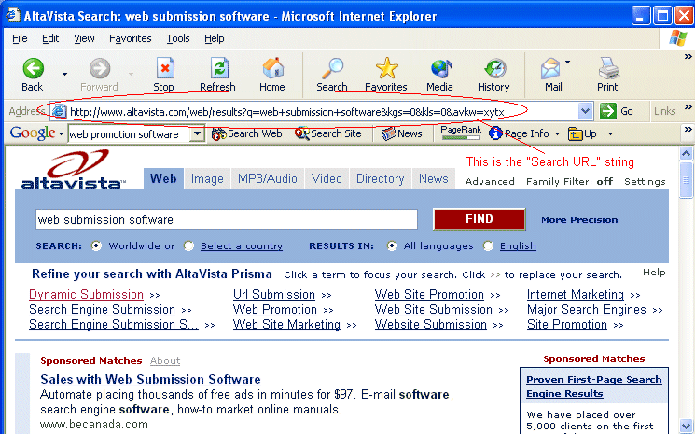
Task: Switch to the Video tab
Action: coord(327,178)
